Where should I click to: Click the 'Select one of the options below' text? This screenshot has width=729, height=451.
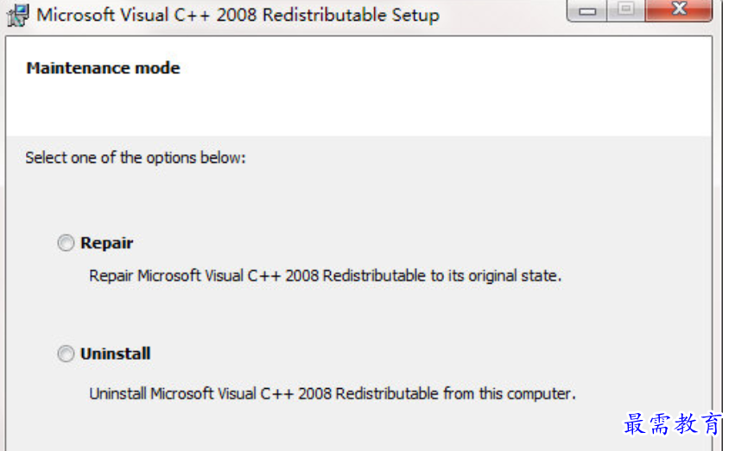tap(136, 158)
